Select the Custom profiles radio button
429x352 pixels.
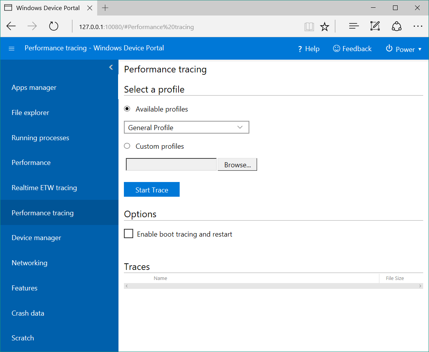coord(127,146)
